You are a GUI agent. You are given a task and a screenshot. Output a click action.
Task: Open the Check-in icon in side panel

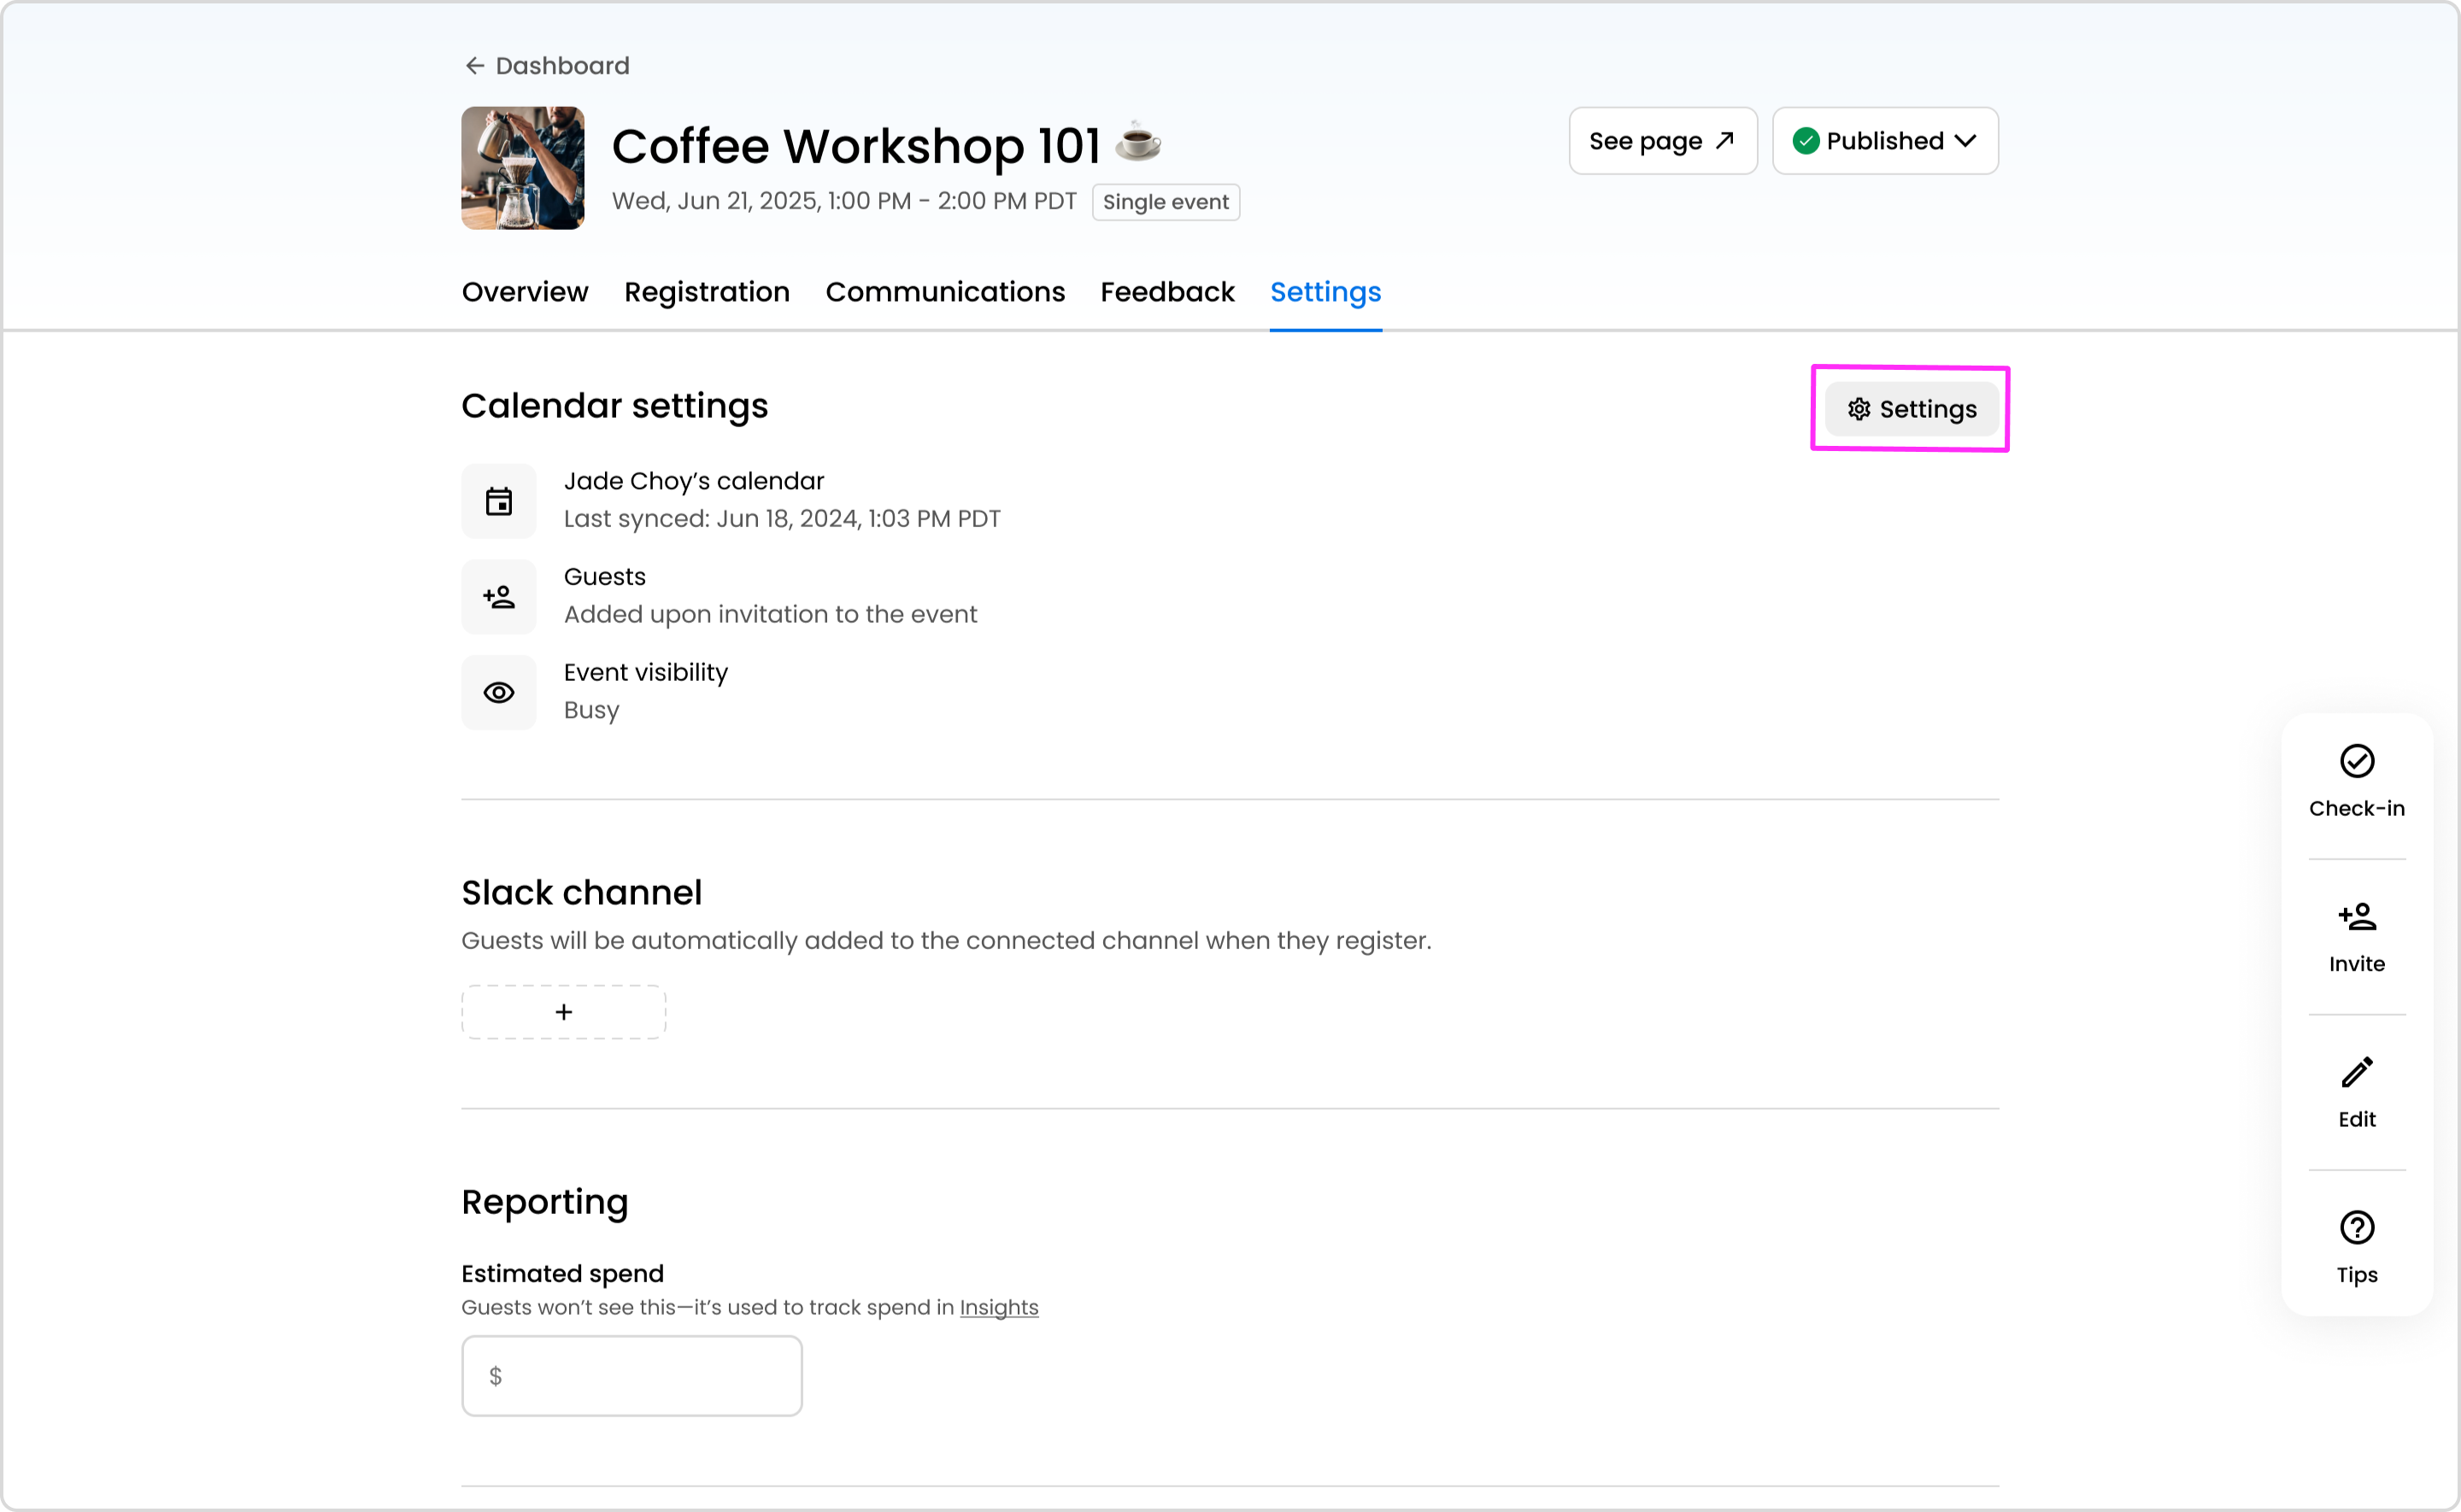tap(2356, 762)
